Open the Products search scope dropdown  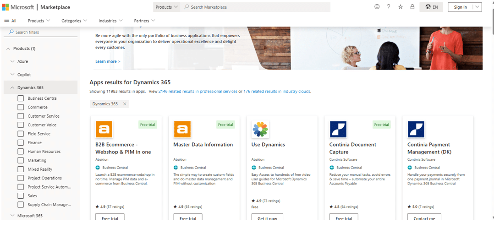(167, 7)
